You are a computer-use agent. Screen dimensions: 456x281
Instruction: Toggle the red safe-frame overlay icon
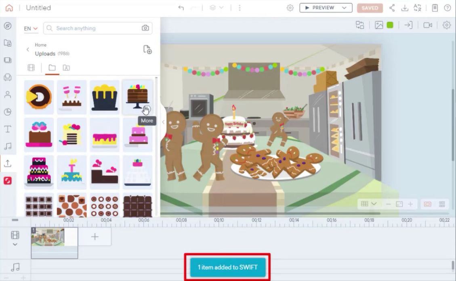coord(427,204)
